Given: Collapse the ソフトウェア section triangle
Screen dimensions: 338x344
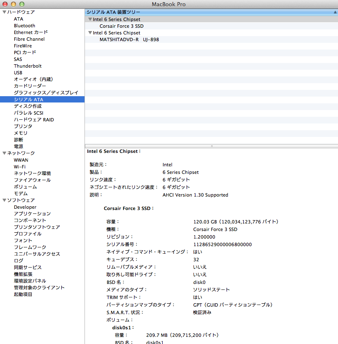Looking at the screenshot, I should 4,200.
